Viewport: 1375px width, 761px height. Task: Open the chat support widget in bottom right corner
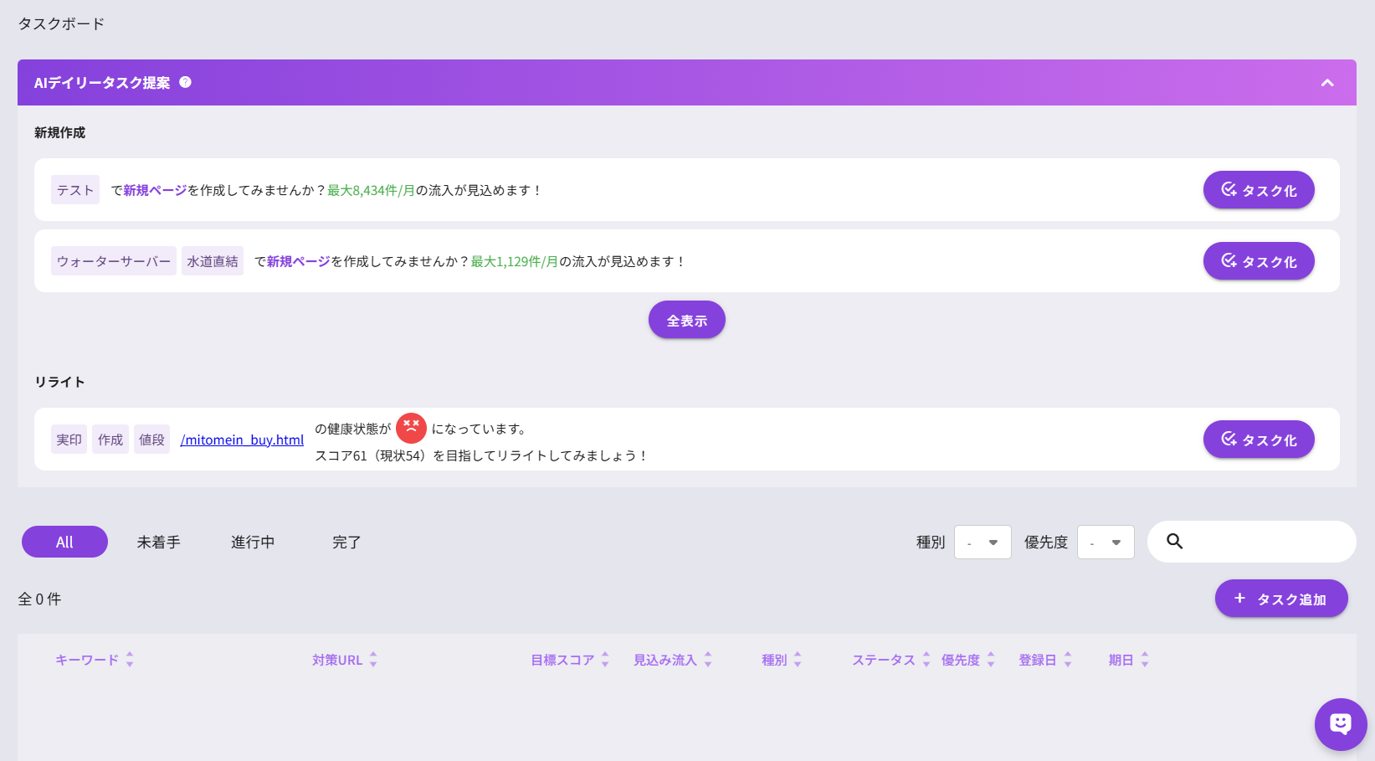1341,724
